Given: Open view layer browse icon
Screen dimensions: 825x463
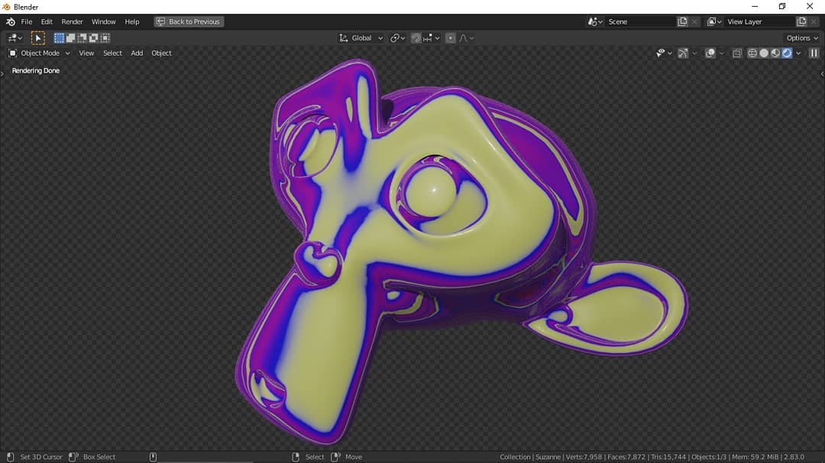Looking at the screenshot, I should pos(714,22).
